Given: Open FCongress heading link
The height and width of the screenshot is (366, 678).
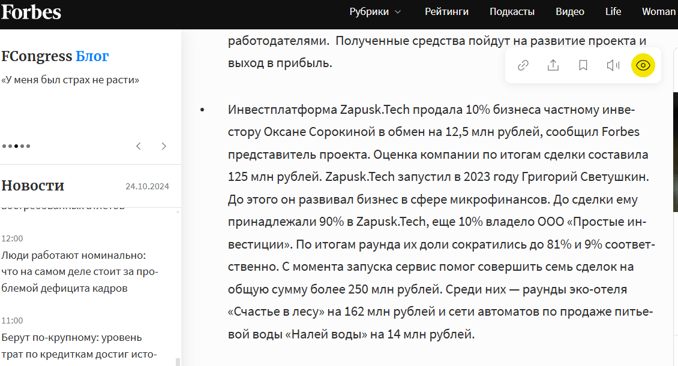Looking at the screenshot, I should click(x=37, y=56).
